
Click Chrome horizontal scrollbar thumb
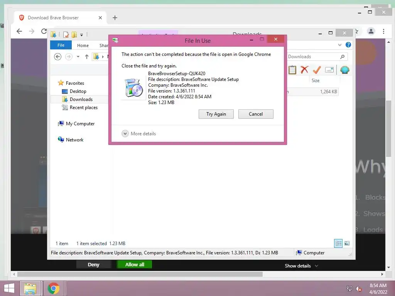click(x=140, y=274)
